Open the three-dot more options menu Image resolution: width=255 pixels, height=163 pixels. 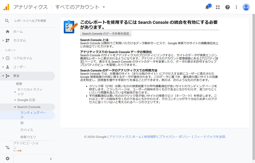pyautogui.click(x=236, y=7)
